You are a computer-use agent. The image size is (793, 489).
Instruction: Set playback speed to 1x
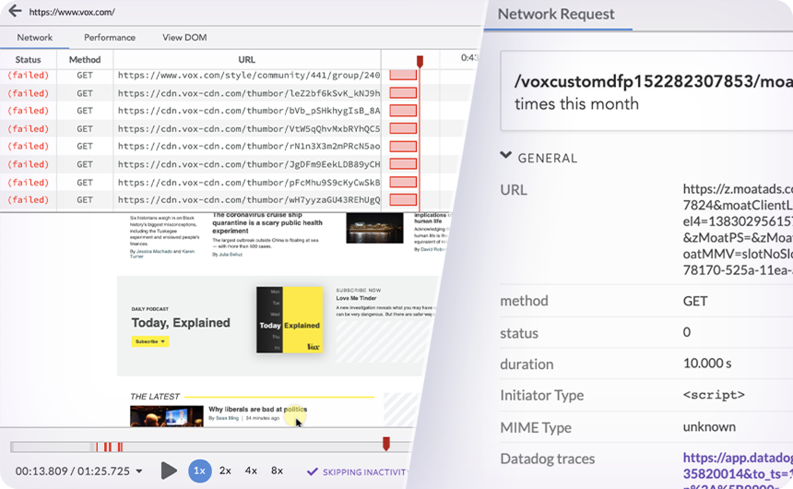pos(199,471)
